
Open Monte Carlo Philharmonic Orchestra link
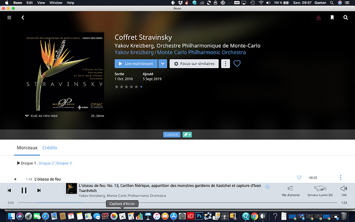[201, 53]
